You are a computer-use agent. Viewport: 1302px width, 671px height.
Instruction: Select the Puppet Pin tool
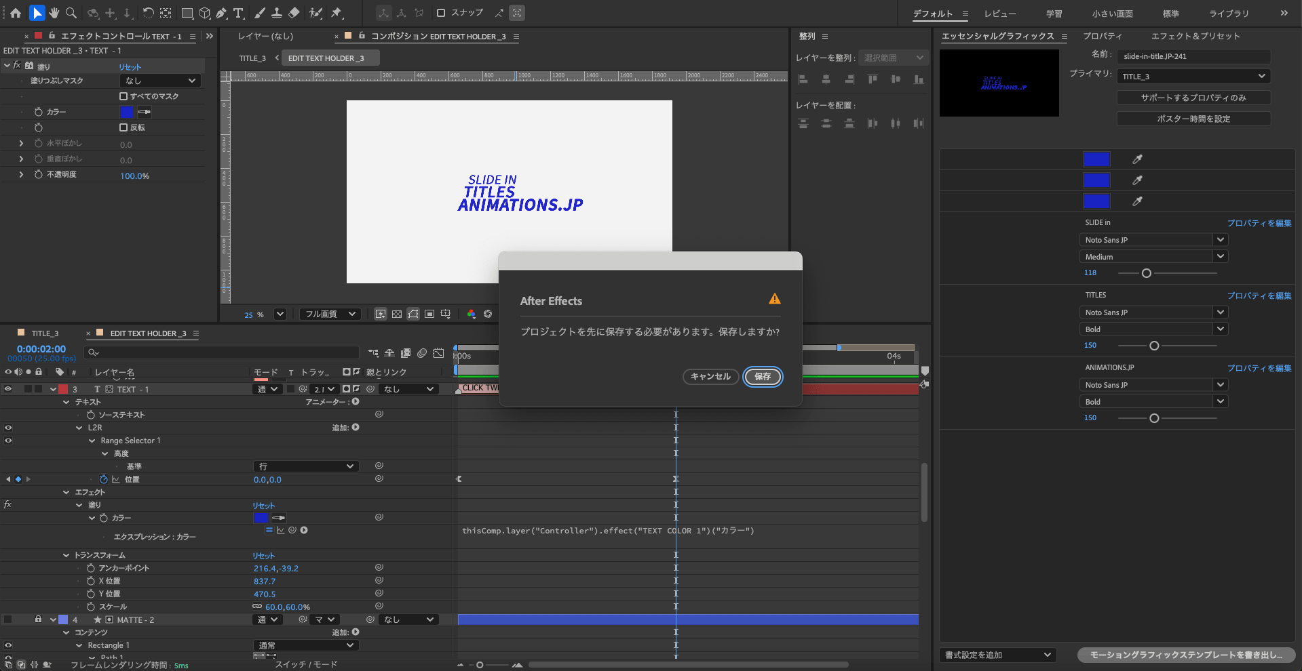tap(337, 13)
